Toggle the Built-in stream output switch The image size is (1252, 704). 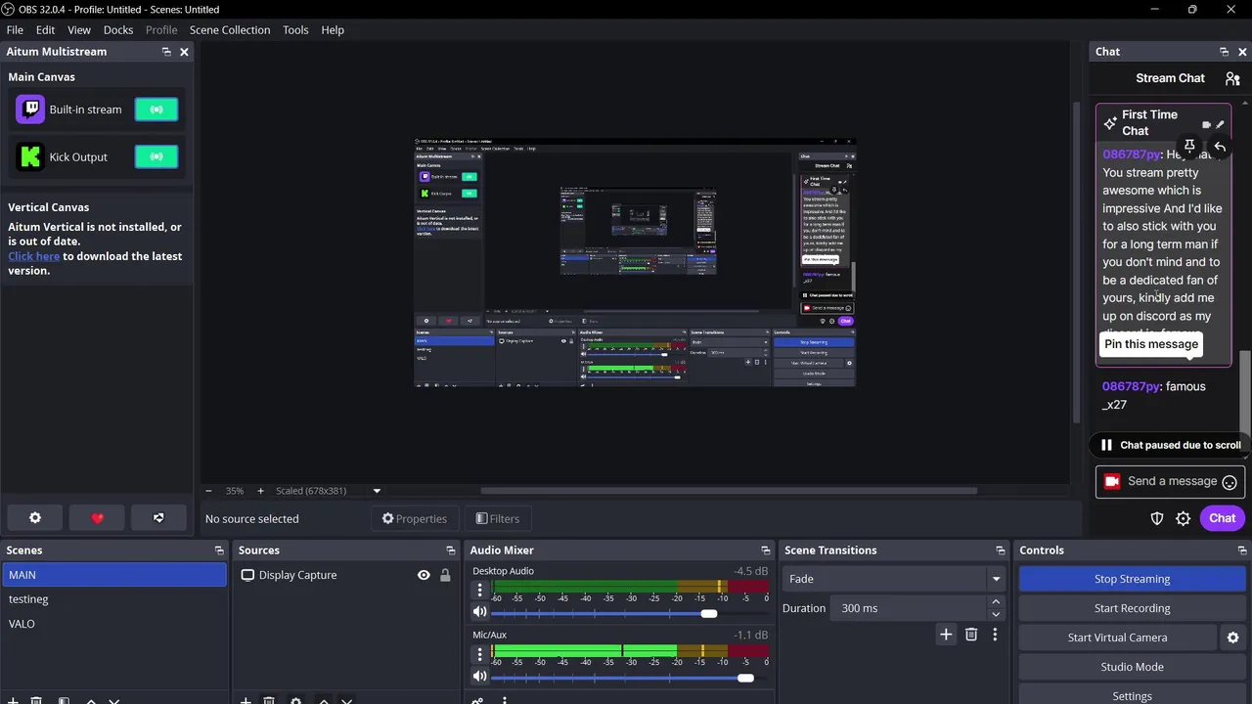156,110
